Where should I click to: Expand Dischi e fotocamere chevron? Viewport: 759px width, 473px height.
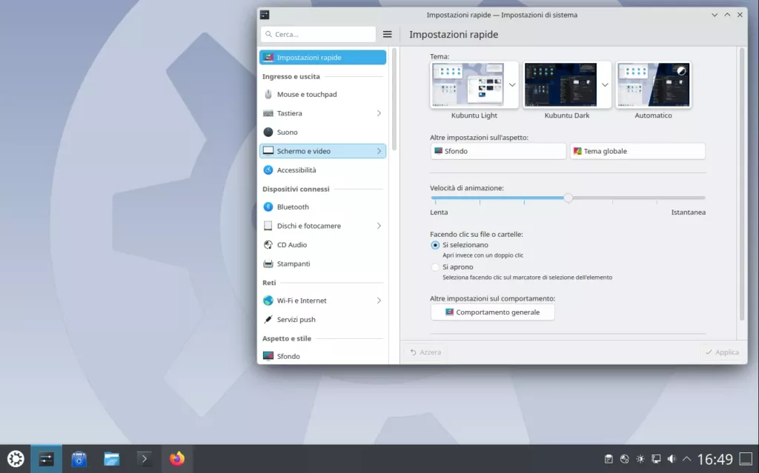[x=379, y=226]
